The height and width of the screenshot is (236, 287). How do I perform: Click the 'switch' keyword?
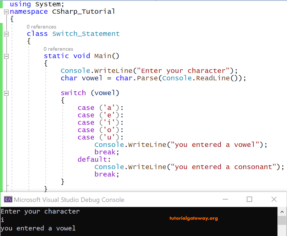click(x=73, y=93)
